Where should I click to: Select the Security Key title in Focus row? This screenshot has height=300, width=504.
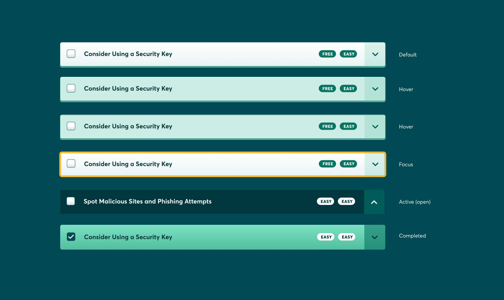128,164
